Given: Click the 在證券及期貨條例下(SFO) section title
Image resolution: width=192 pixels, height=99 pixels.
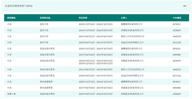Looking at the screenshot, I should (19, 6).
